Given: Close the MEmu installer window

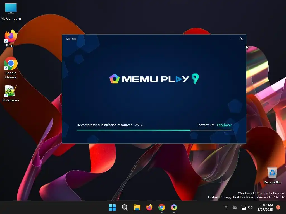Looking at the screenshot, I should coord(242,39).
